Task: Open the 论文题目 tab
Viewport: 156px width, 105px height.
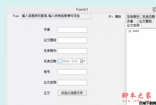Action: click(x=145, y=21)
